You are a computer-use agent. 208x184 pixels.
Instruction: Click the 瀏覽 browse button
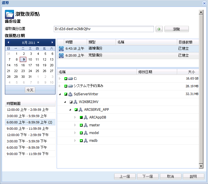[177, 29]
